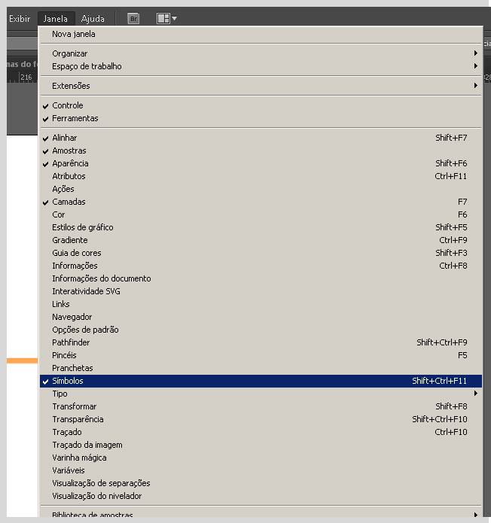Show the Guia de cores panel
This screenshot has width=491, height=523.
click(x=261, y=253)
